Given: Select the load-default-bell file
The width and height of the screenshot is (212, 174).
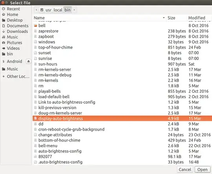Looking at the screenshot, I should tap(122, 97).
